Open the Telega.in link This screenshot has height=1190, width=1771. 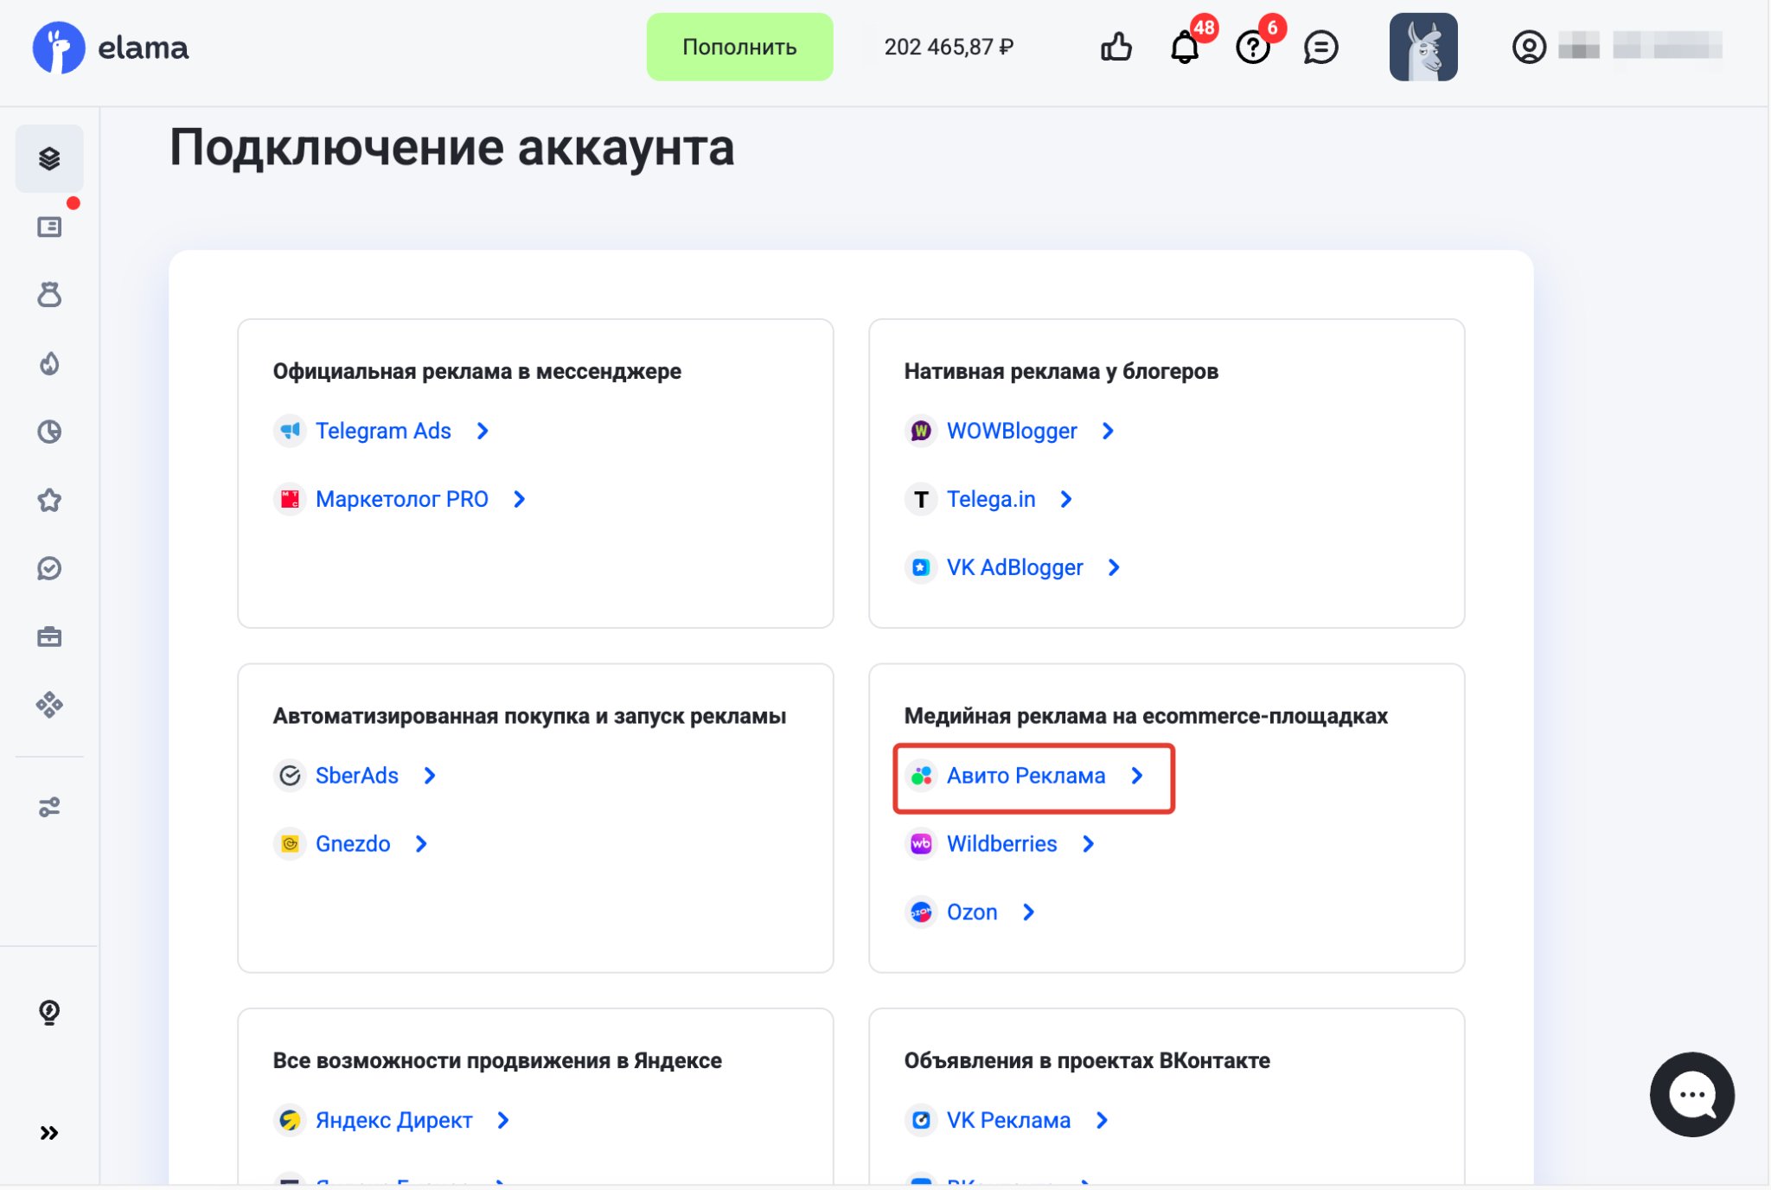coord(991,498)
